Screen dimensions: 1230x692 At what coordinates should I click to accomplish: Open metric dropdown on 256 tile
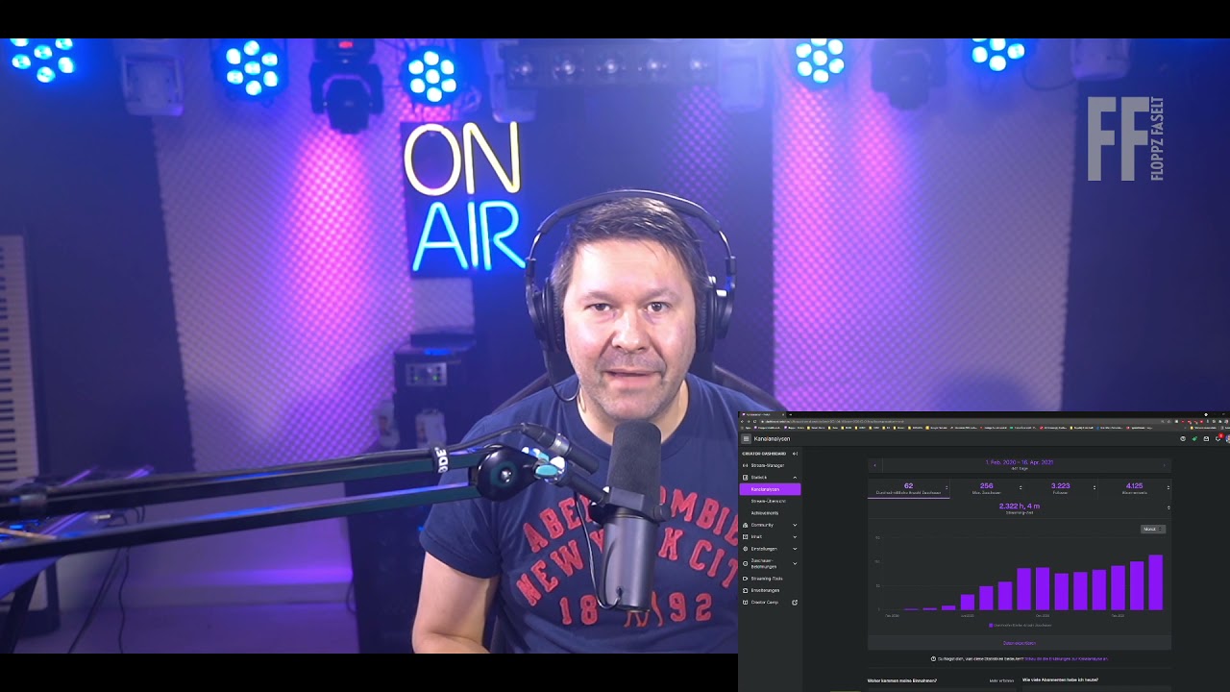click(1021, 487)
